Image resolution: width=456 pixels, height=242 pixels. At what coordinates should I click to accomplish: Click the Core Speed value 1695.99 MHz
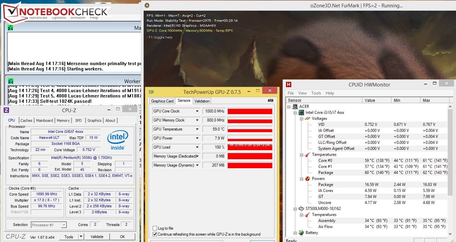click(x=46, y=194)
